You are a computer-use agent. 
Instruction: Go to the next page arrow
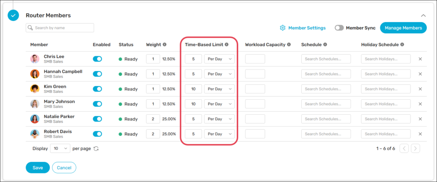click(x=415, y=148)
